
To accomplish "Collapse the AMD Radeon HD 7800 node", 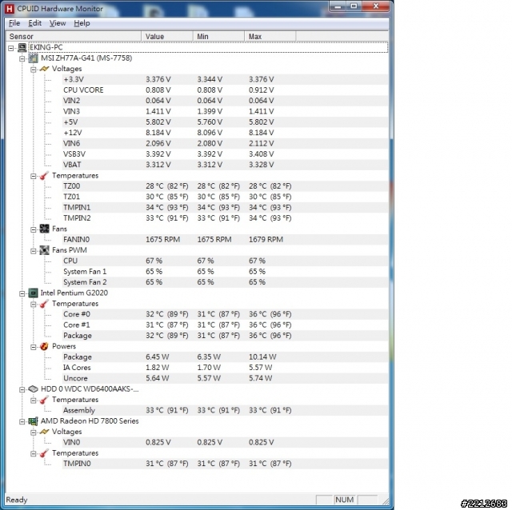I will [22, 421].
